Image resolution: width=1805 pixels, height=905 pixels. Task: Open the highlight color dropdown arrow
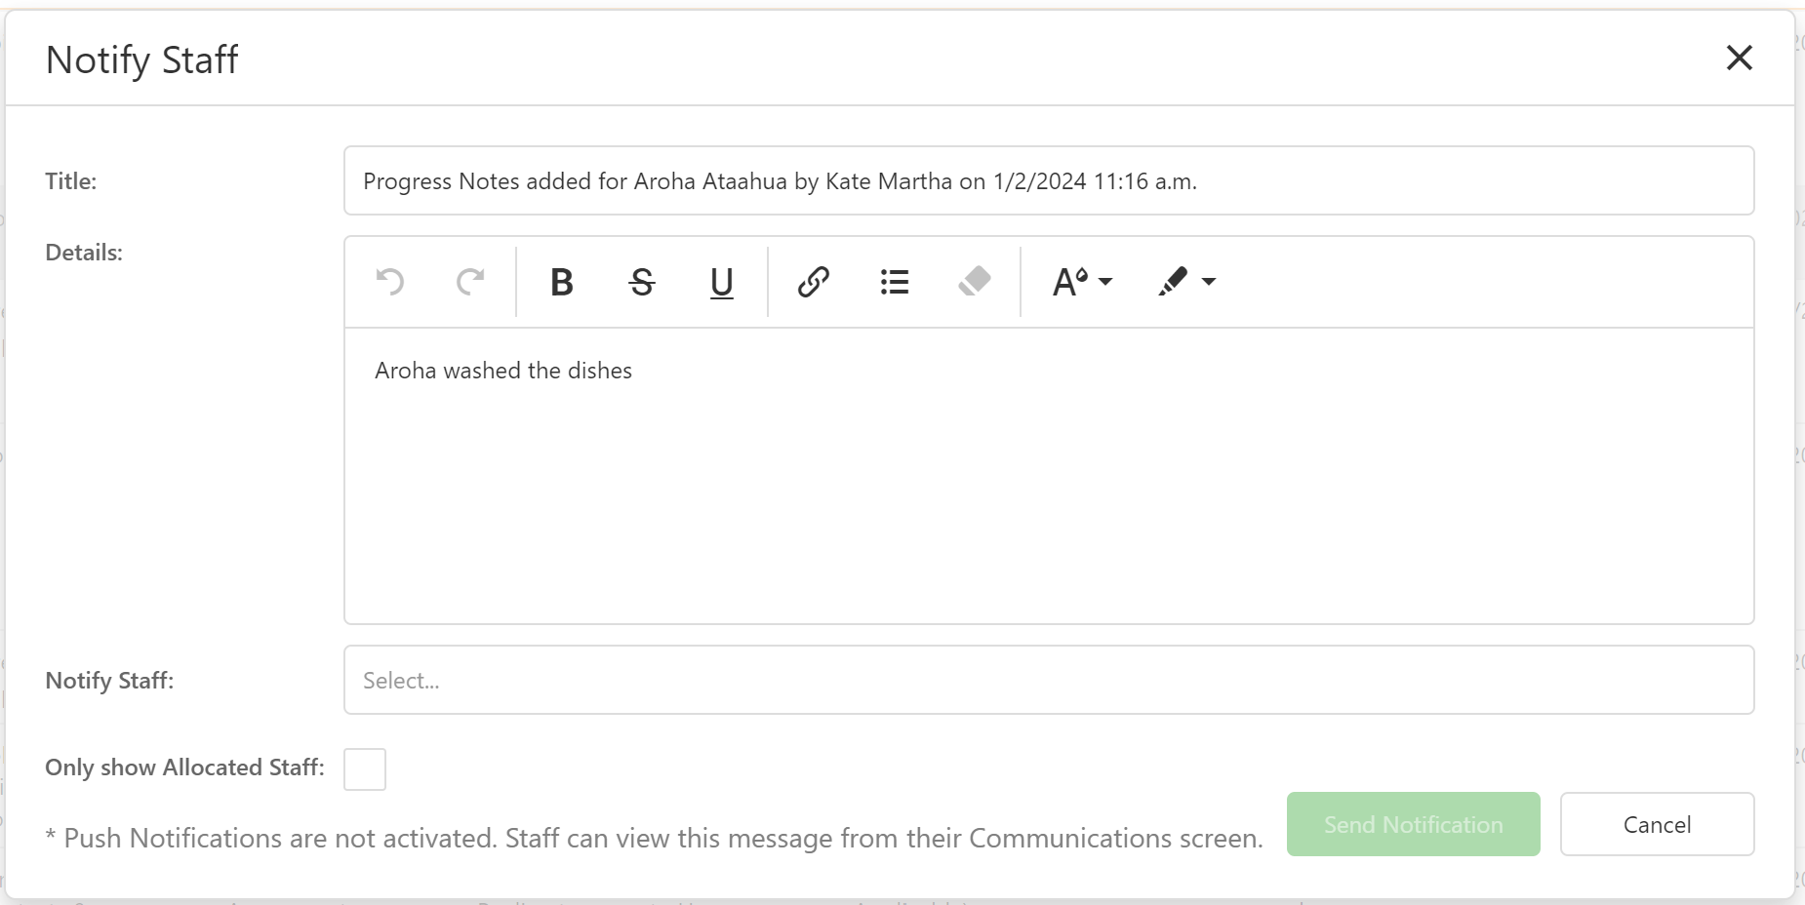tap(1209, 282)
